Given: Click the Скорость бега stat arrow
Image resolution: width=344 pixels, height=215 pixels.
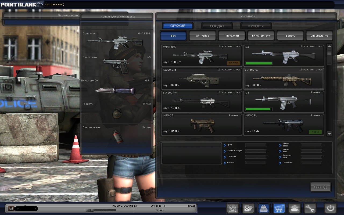Looking at the screenshot, I should coord(280,157).
